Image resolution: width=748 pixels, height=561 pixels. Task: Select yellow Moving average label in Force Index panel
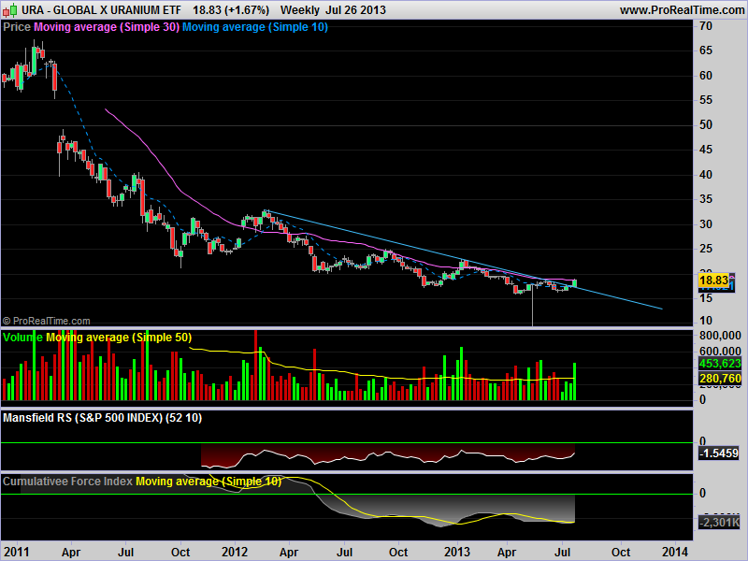208,482
